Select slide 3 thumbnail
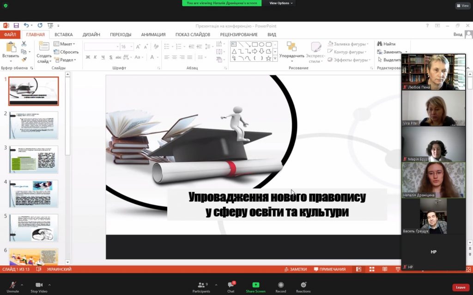 33,159
